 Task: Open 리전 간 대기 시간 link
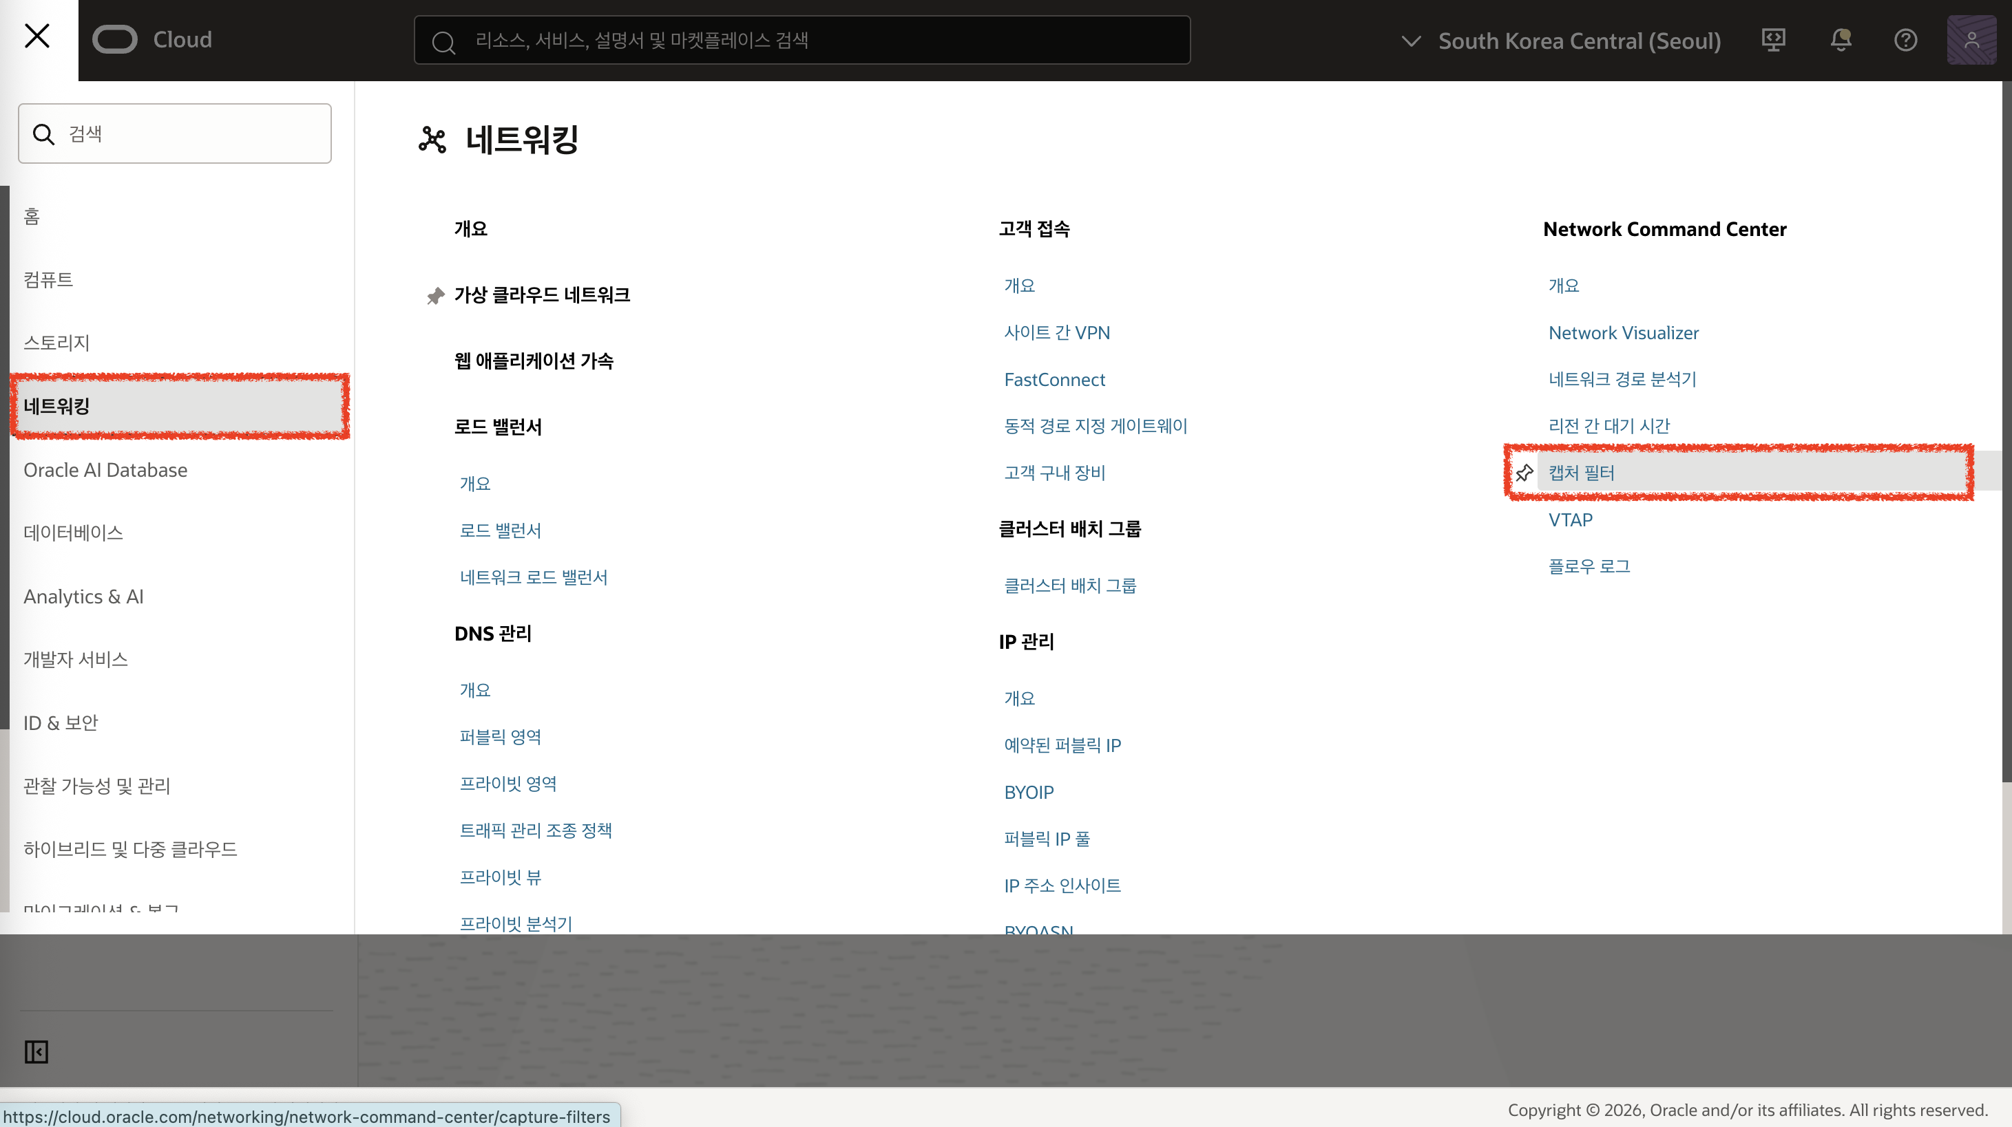(x=1609, y=426)
